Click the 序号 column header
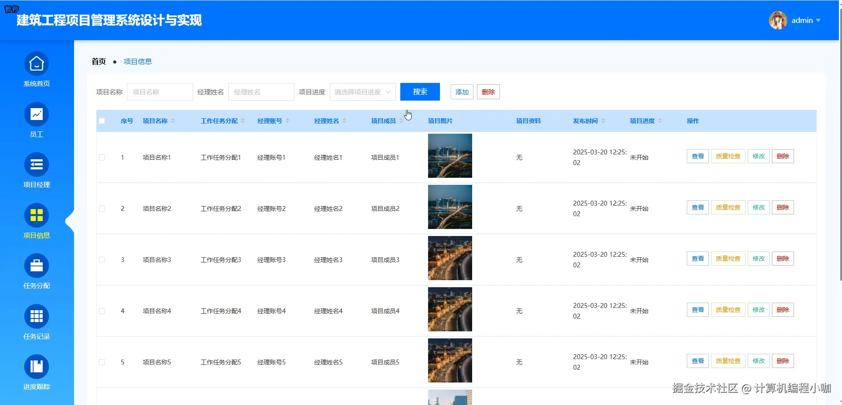This screenshot has width=842, height=405. point(127,121)
